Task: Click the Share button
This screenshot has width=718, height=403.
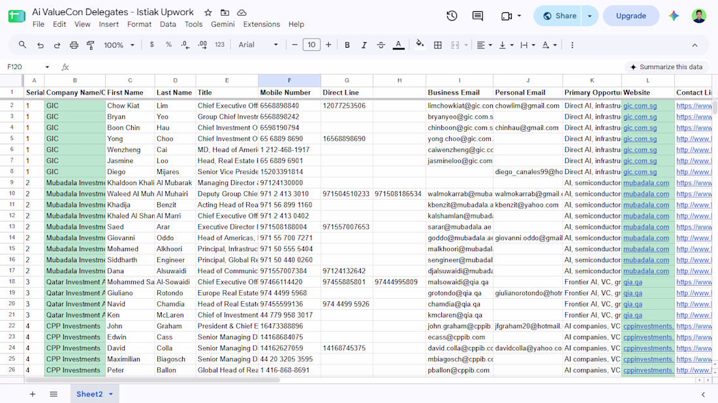Action: click(558, 16)
